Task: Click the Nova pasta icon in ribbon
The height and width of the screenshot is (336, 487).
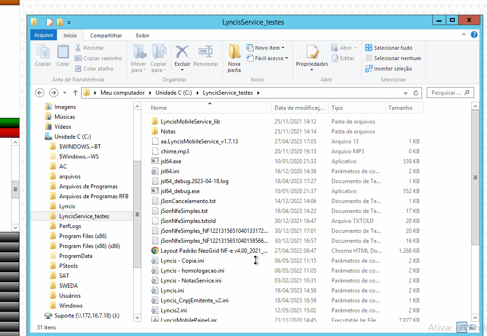Action: point(234,52)
